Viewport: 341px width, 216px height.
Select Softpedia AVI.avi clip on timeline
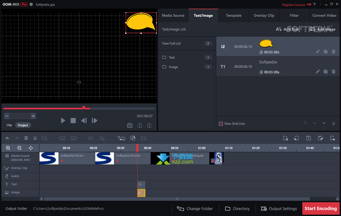67,158
